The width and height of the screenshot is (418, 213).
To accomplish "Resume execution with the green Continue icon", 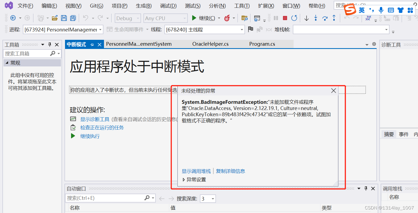I will [194, 18].
